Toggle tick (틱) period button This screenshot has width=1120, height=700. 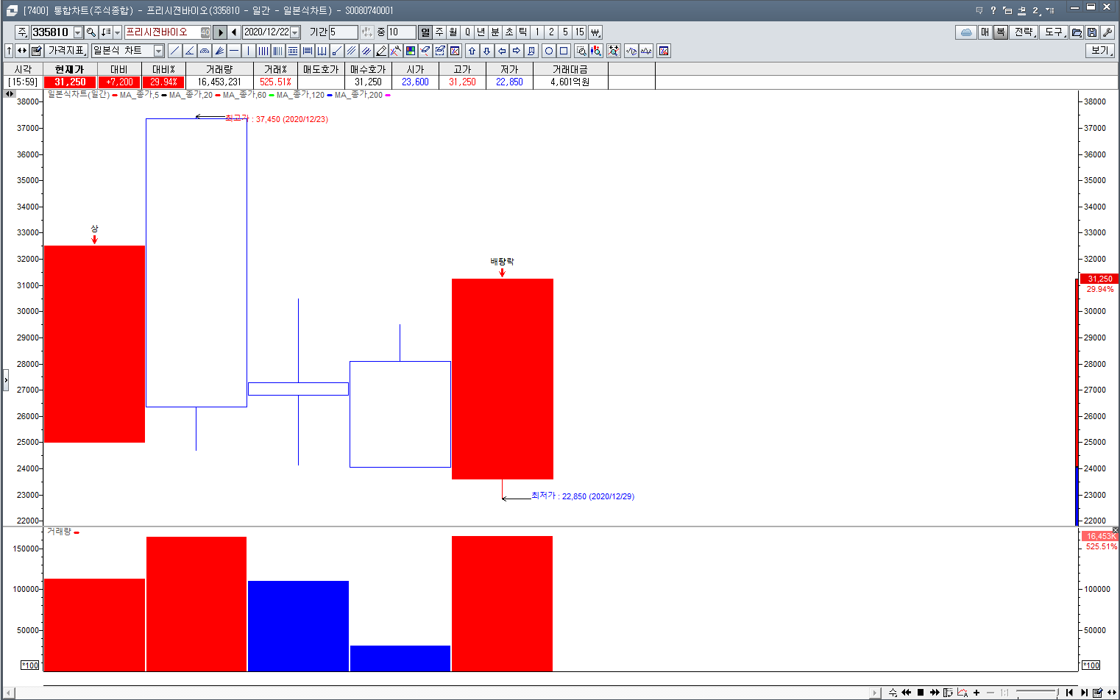click(523, 32)
